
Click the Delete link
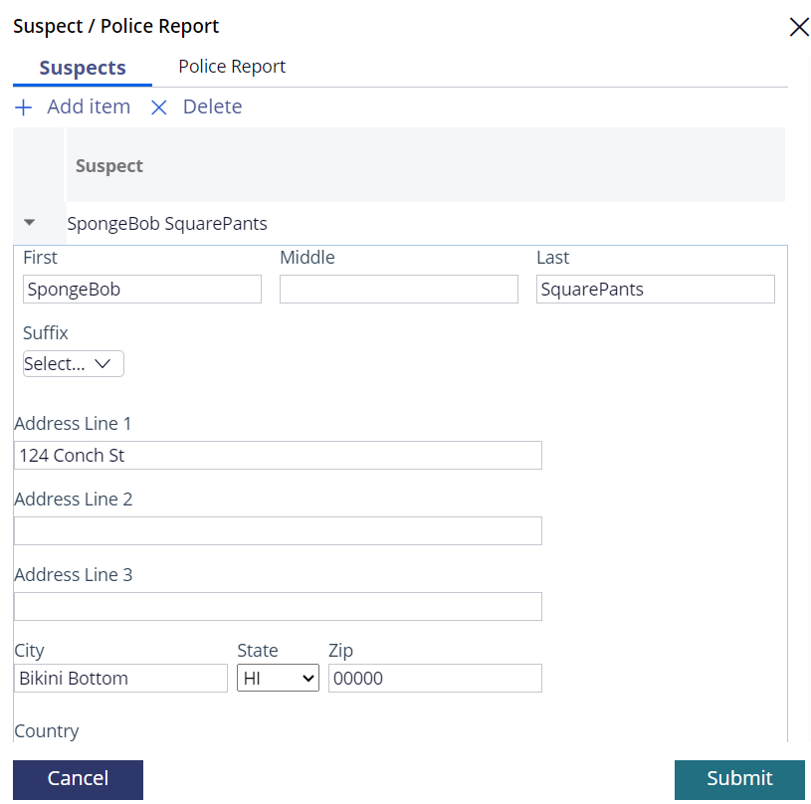click(x=213, y=106)
